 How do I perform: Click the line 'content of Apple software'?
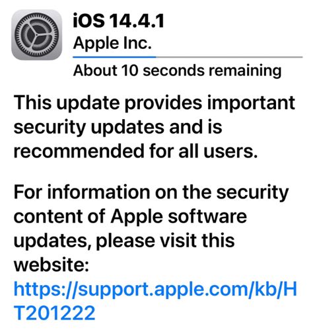(130, 216)
